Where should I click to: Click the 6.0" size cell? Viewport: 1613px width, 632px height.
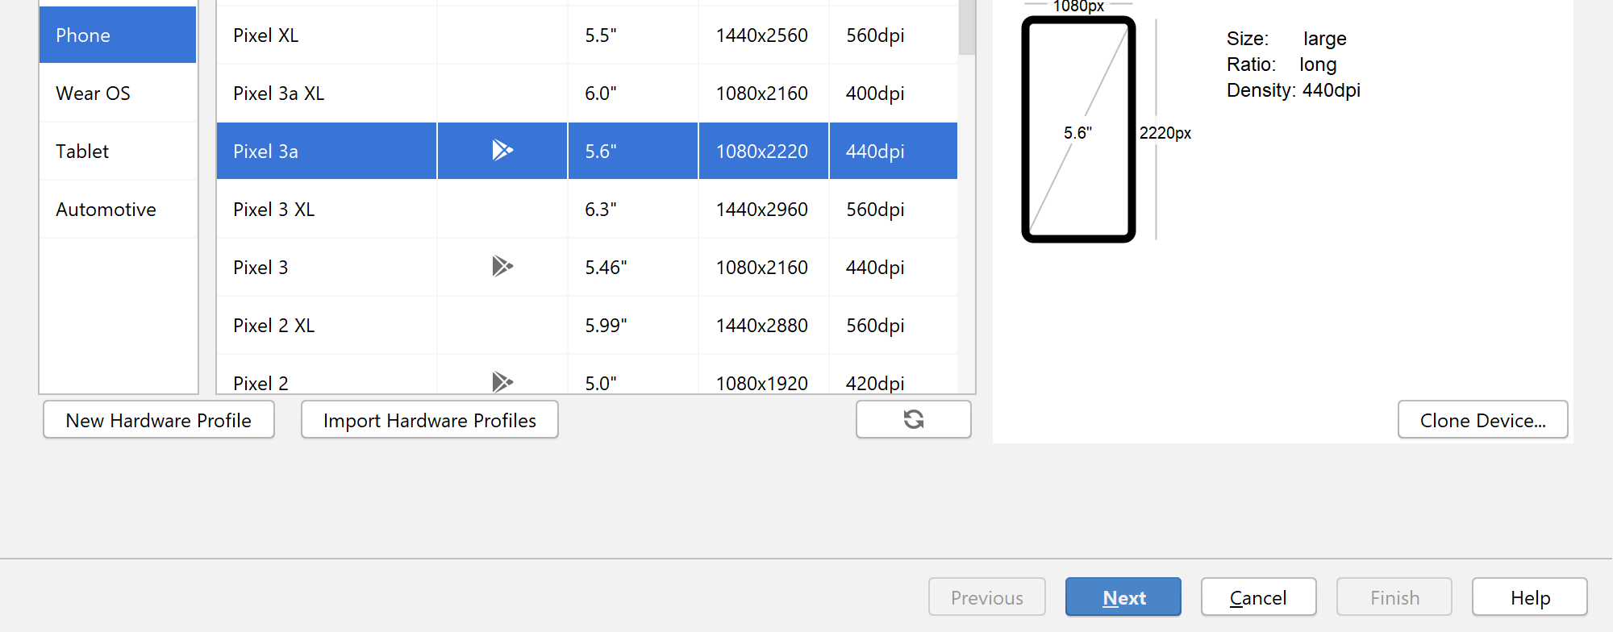coord(633,93)
